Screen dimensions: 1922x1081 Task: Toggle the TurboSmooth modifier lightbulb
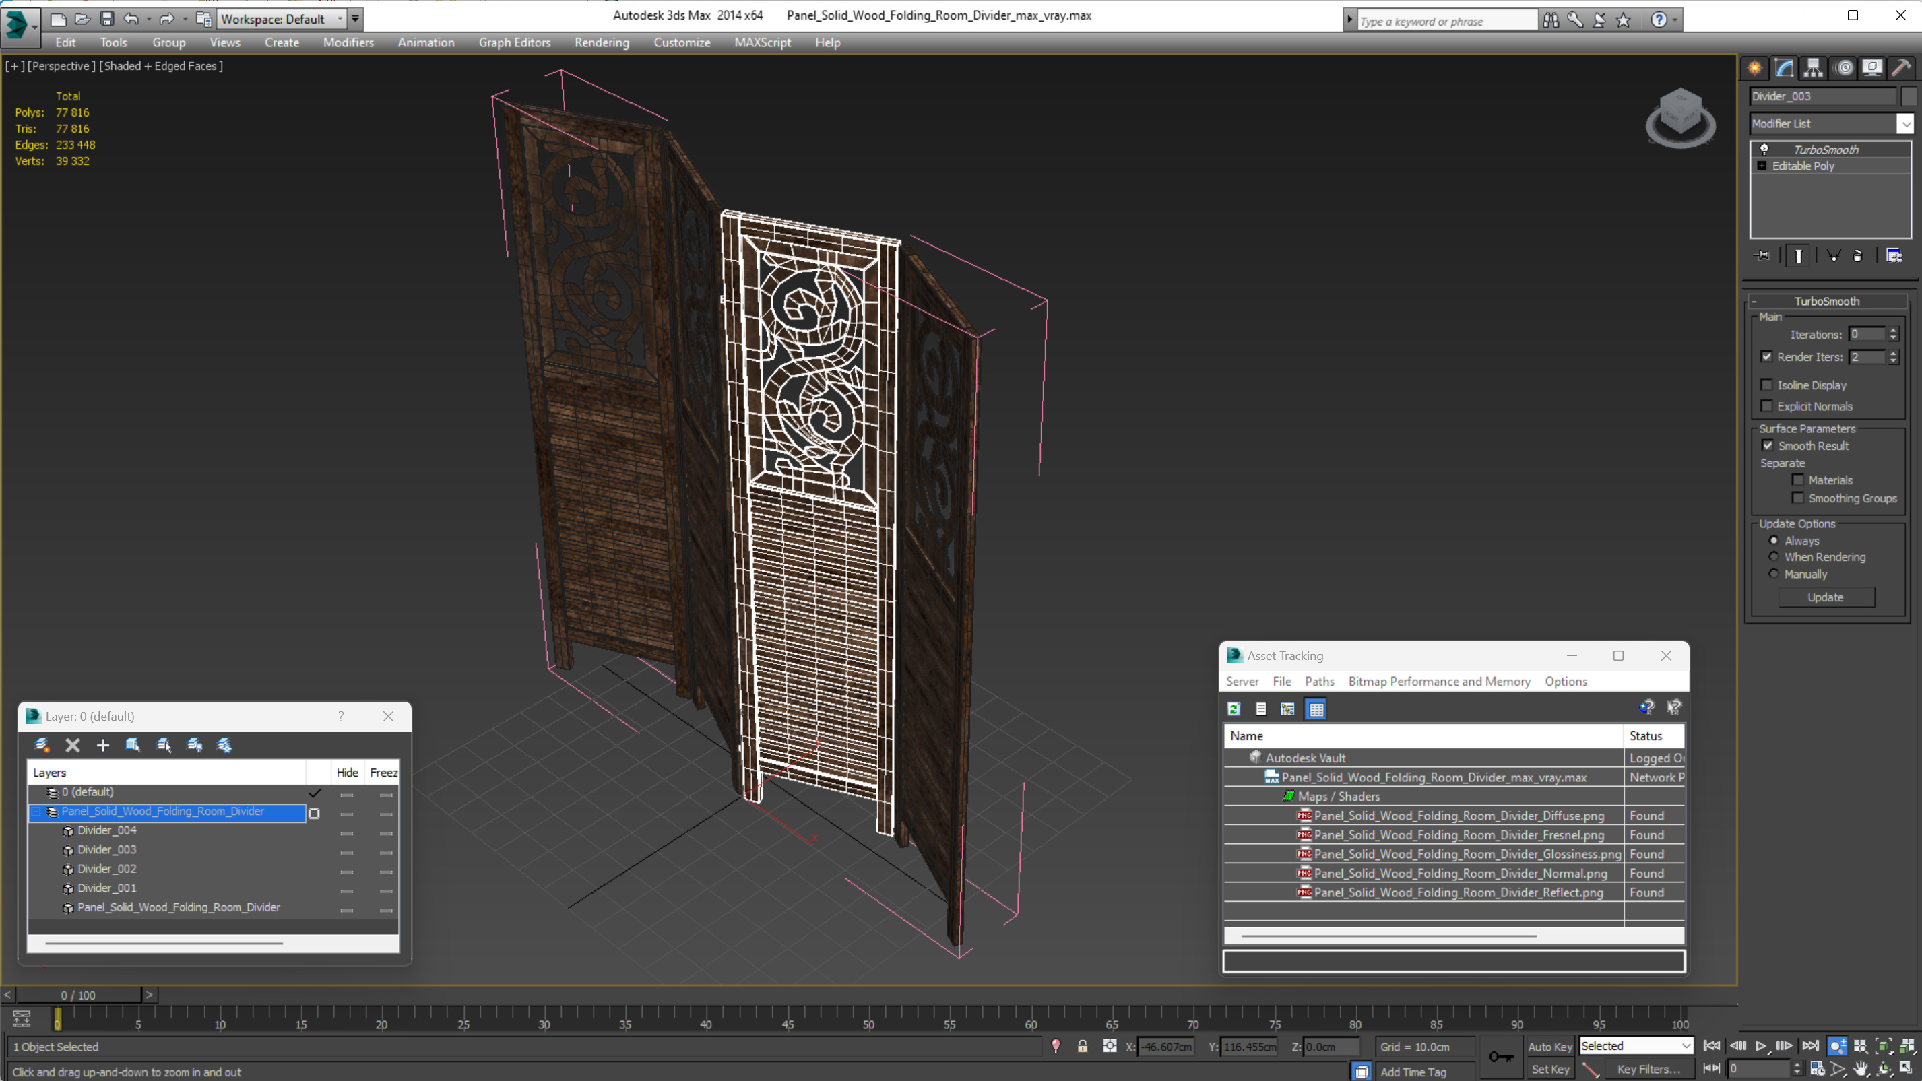(x=1764, y=150)
